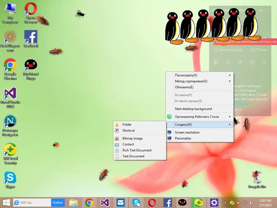Select the DataWagon.com desktop shortcut
Image resolution: width=277 pixels, height=208 pixels.
point(10,41)
